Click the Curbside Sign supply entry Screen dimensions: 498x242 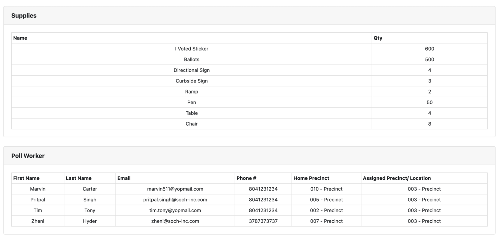[x=191, y=81]
